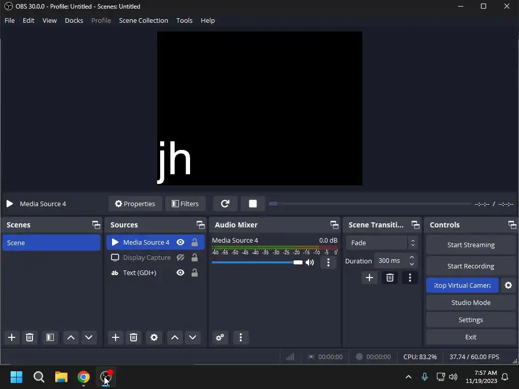Open Filters for the selected source

coord(186,204)
